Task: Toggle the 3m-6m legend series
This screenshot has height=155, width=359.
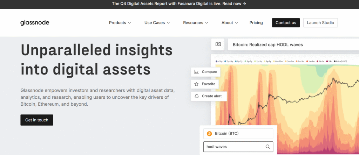Action: pyautogui.click(x=289, y=61)
